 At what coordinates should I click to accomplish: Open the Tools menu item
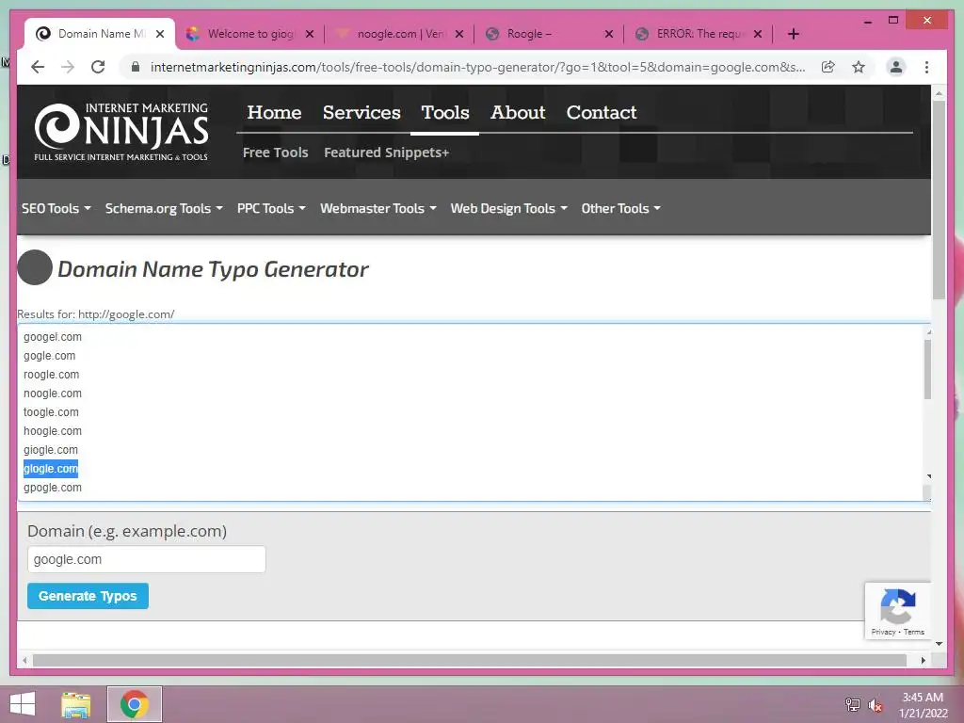(445, 113)
